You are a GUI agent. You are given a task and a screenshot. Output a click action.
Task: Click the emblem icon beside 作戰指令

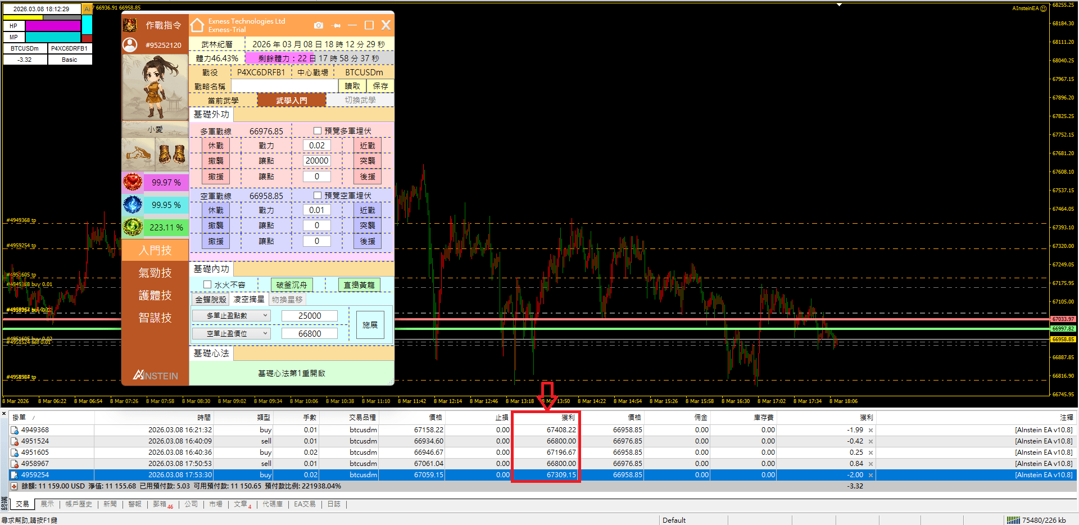[130, 25]
